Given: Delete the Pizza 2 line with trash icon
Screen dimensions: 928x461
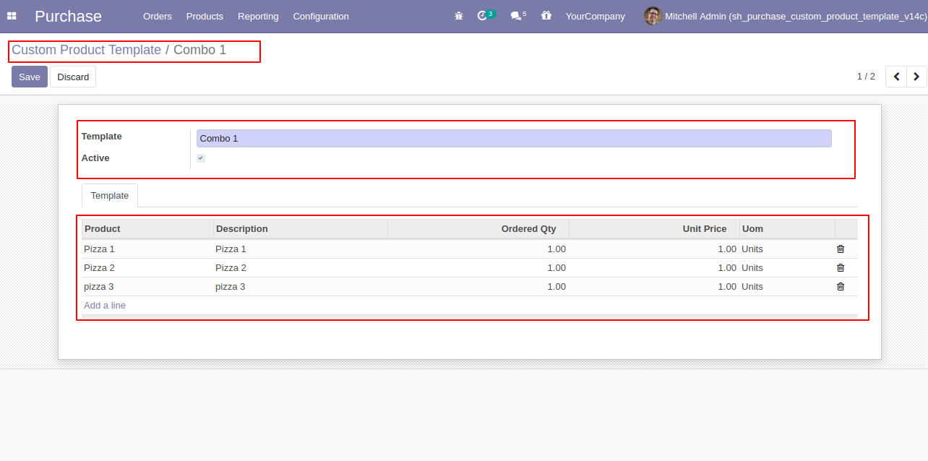Looking at the screenshot, I should tap(841, 267).
